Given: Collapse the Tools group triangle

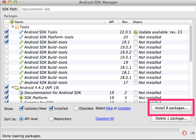Looking at the screenshot, I should coord(13,27).
